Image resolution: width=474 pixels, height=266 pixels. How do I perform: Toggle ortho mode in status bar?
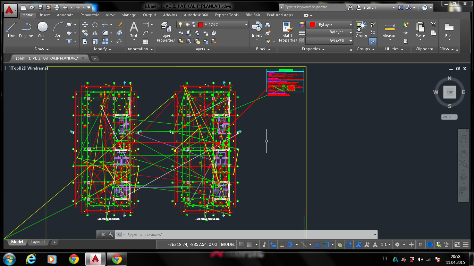click(282, 245)
